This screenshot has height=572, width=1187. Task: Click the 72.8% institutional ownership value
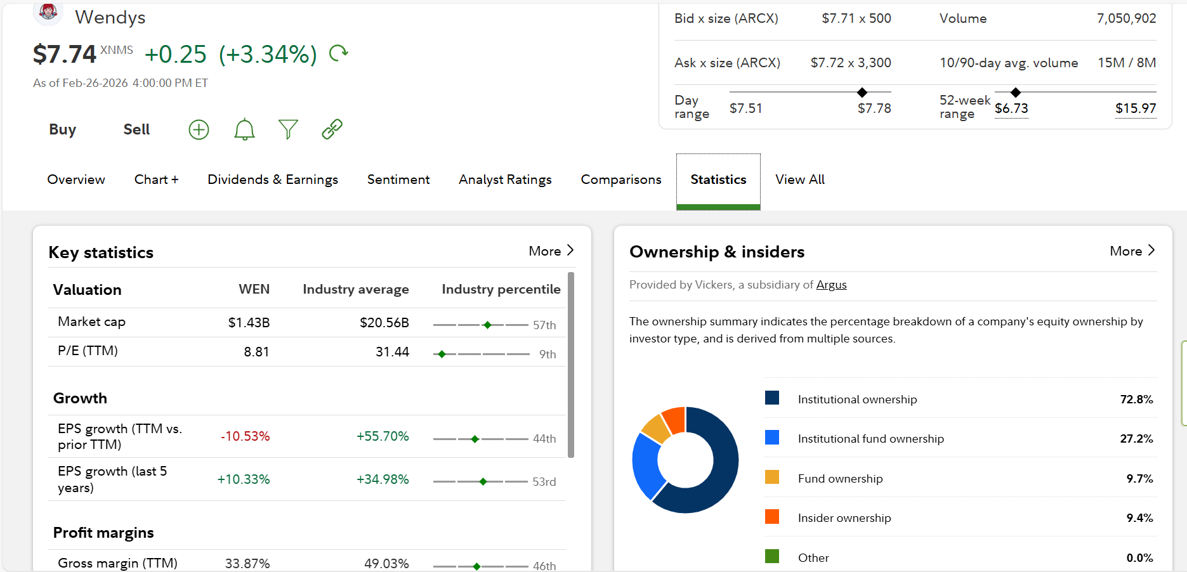point(1137,400)
